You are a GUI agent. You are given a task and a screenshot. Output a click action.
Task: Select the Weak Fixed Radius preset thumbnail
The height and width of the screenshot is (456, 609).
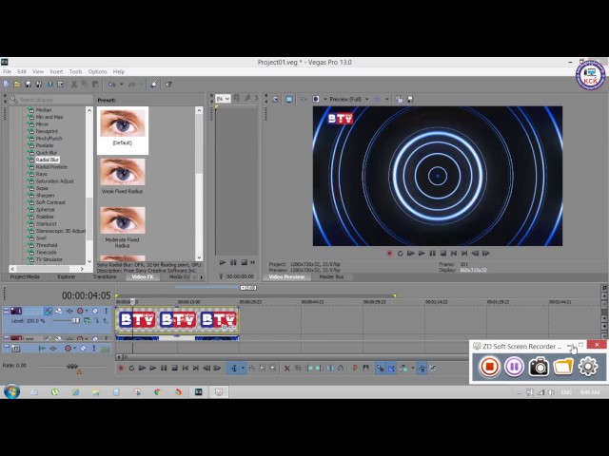[x=123, y=172]
